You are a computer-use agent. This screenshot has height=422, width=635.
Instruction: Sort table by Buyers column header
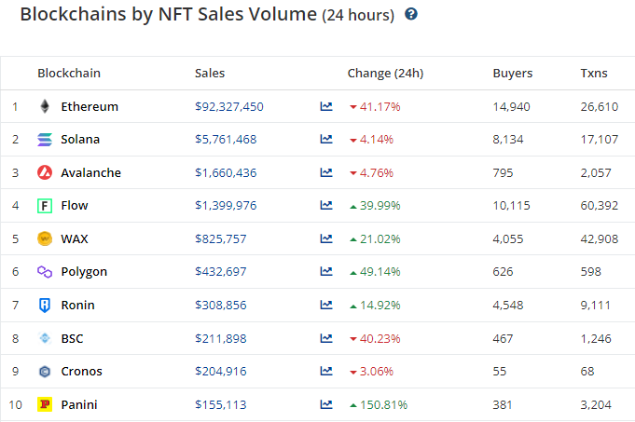click(512, 73)
